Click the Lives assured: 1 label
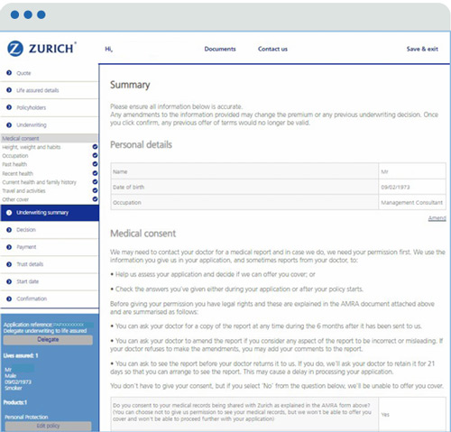Screen dimensions: 451x432 (x=21, y=355)
